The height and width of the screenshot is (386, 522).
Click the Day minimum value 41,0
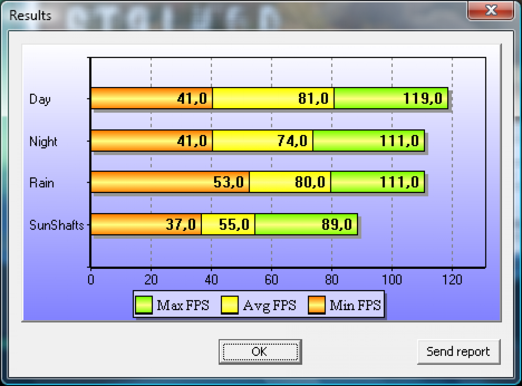[192, 98]
